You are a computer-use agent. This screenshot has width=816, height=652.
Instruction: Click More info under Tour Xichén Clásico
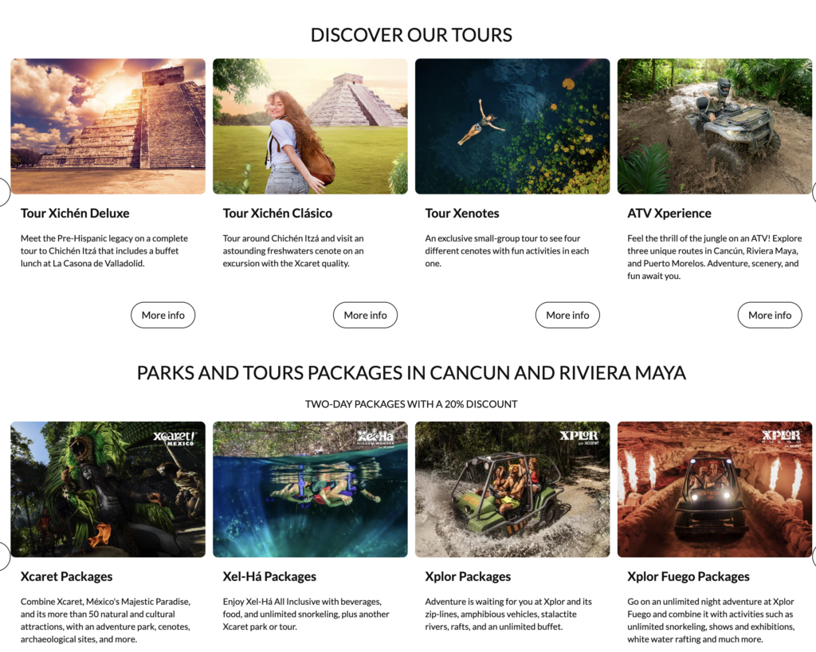365,315
